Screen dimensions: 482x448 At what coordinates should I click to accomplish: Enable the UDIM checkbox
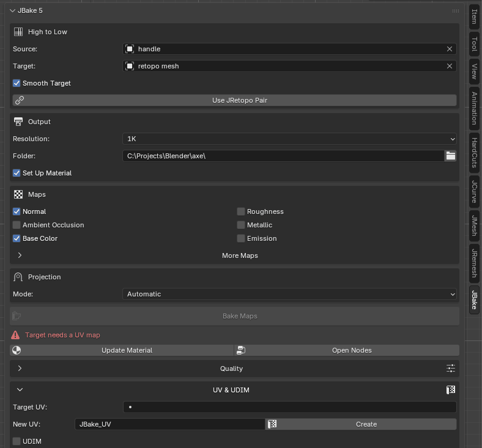[17, 441]
